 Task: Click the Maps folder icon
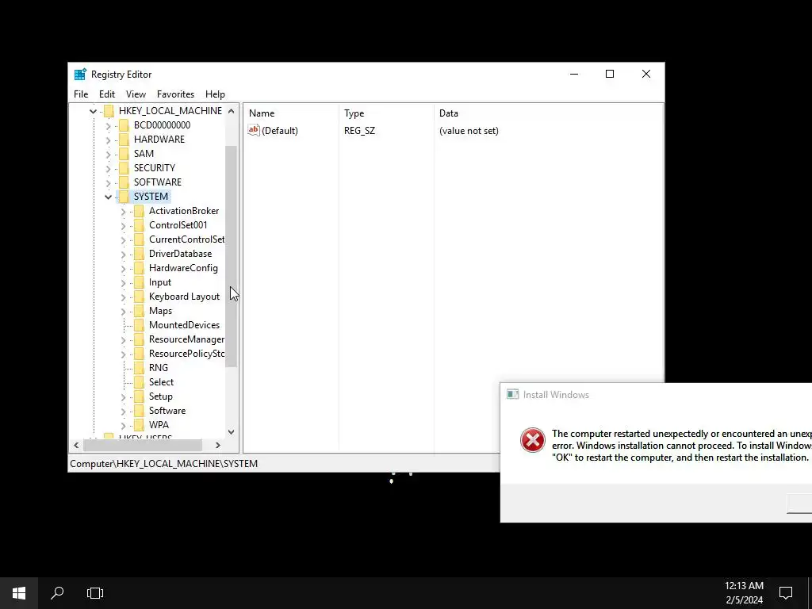(x=139, y=311)
